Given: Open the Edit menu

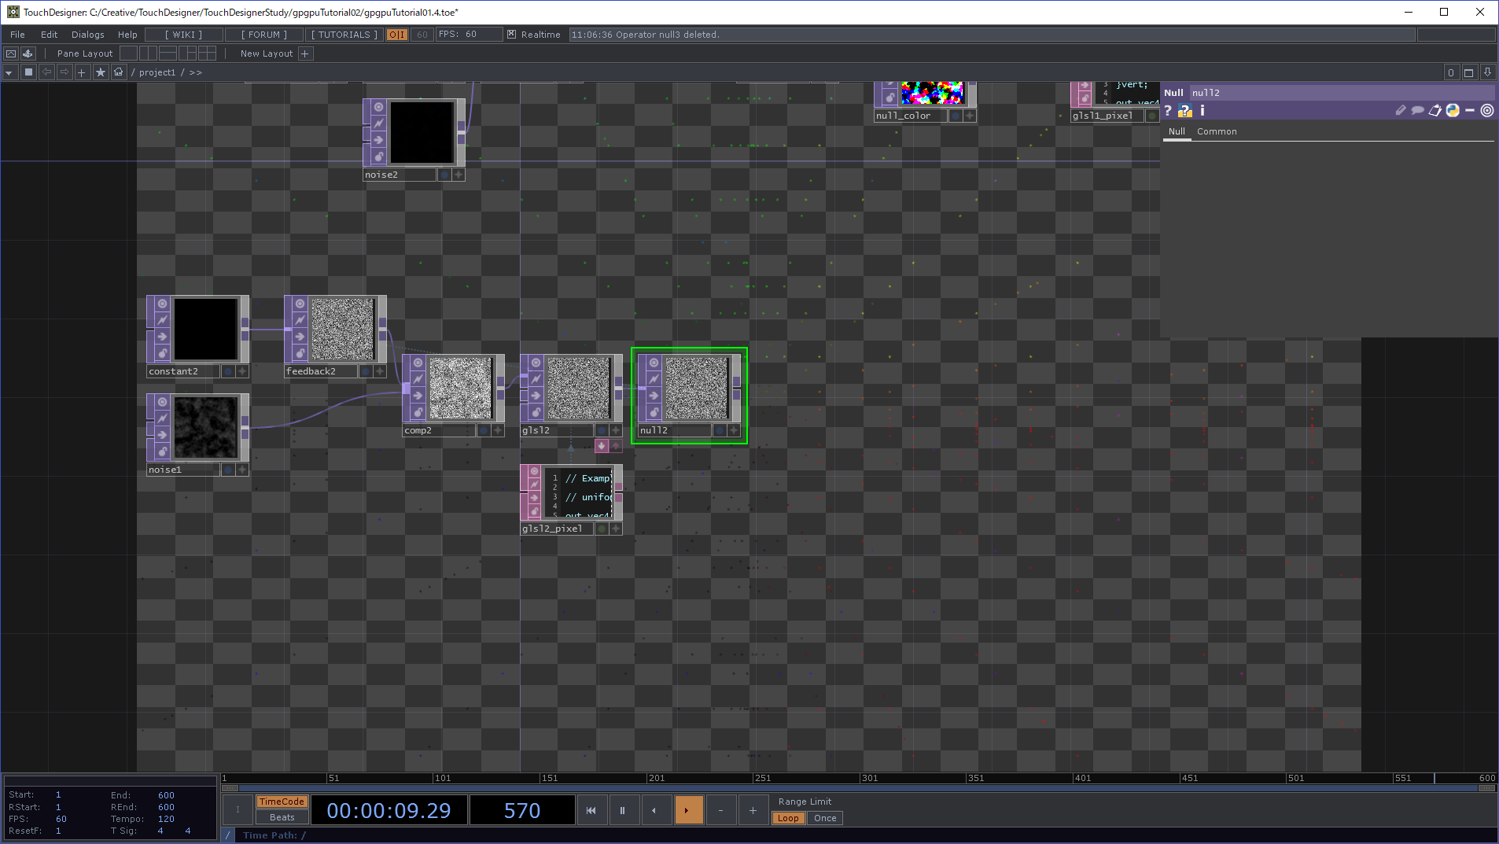Looking at the screenshot, I should 49,35.
